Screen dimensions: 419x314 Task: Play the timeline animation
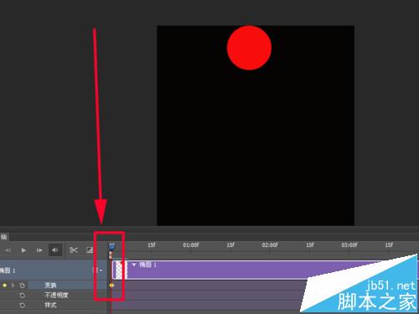[x=23, y=250]
